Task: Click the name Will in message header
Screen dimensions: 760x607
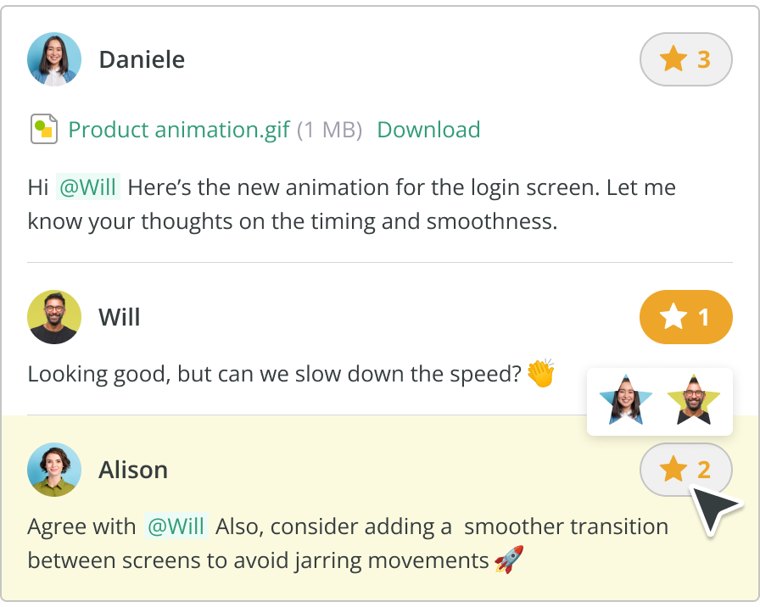Action: [120, 317]
